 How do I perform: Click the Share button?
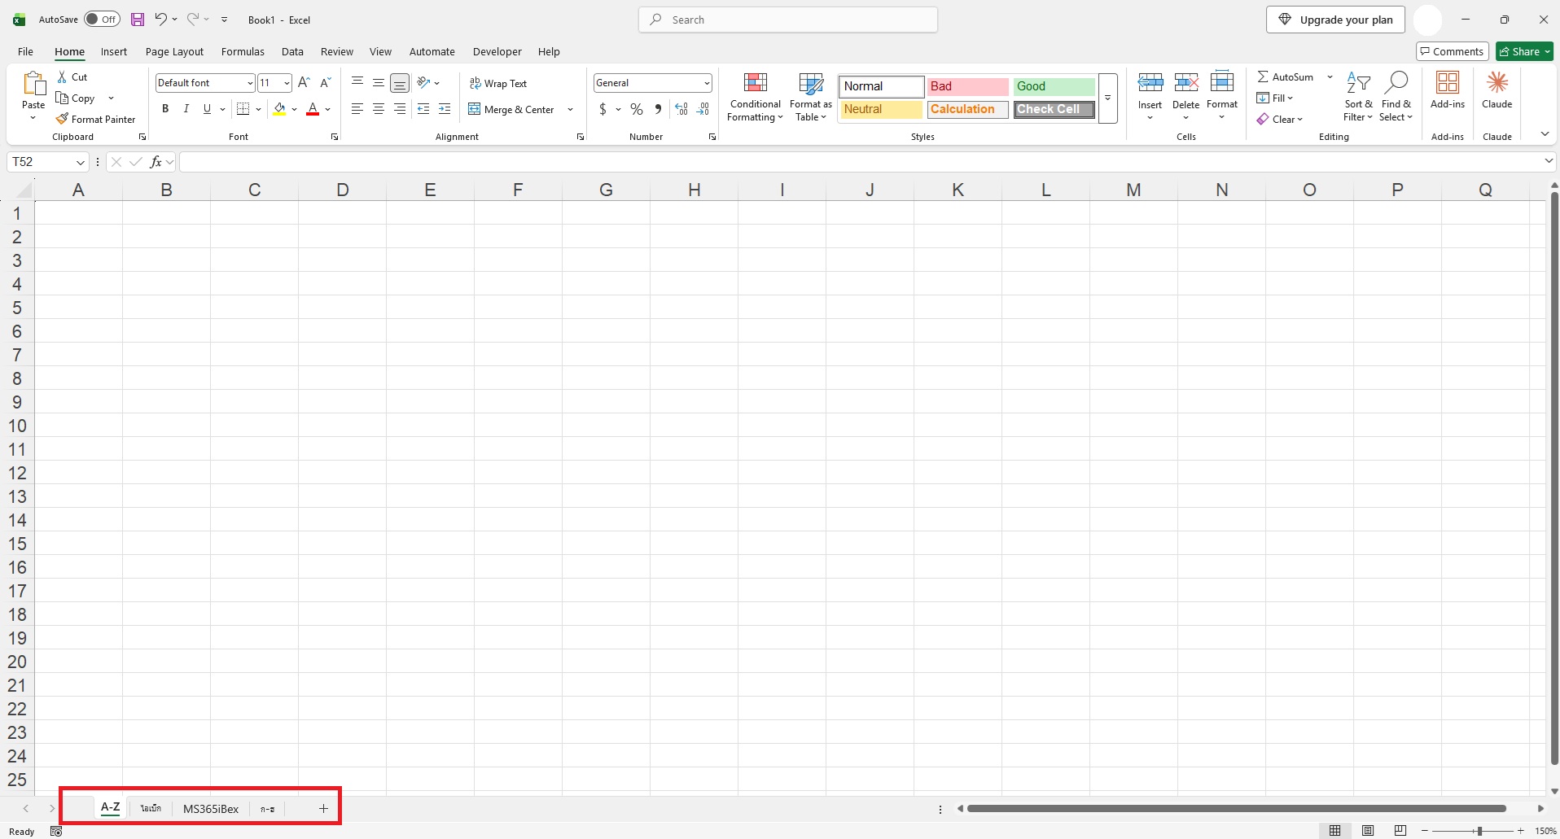pyautogui.click(x=1525, y=51)
